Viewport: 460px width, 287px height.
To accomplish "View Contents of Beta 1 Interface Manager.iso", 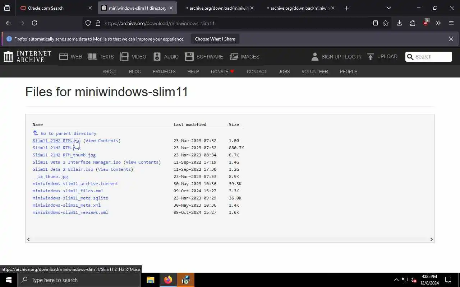I will (142, 162).
